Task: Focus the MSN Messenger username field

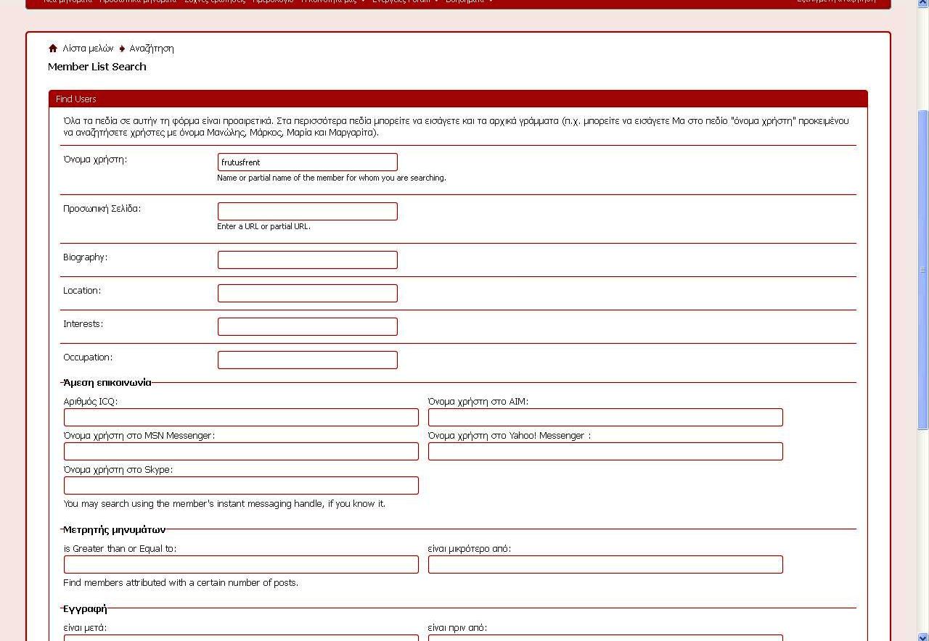Action: 241,451
